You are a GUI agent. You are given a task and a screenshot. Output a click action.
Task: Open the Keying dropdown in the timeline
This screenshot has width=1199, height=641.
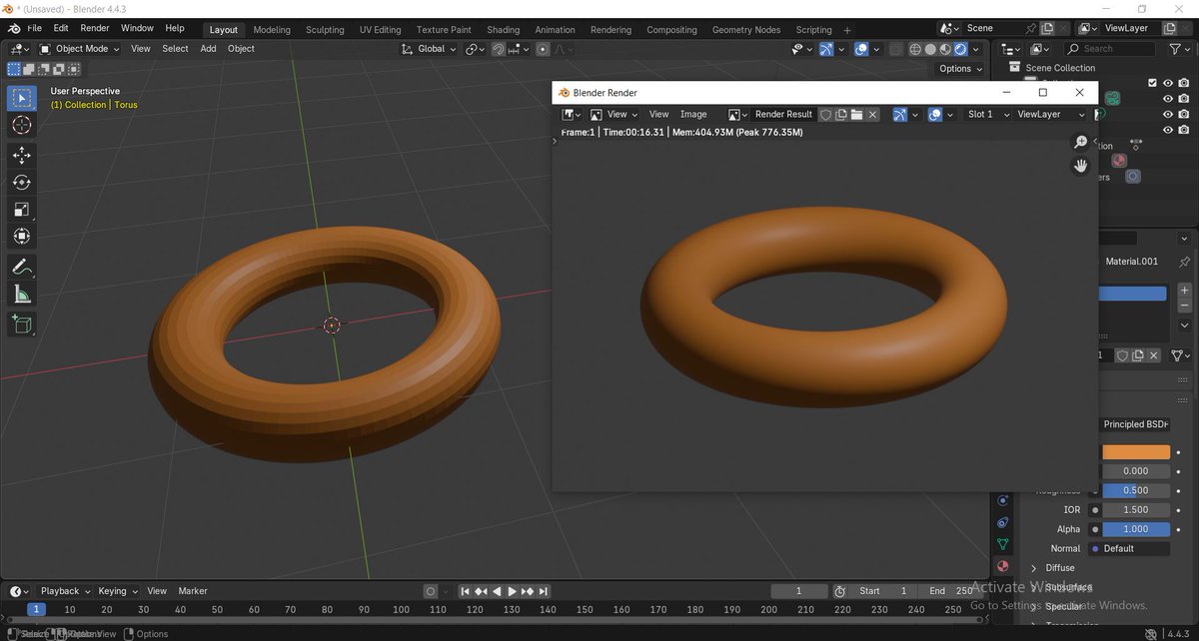tap(119, 591)
